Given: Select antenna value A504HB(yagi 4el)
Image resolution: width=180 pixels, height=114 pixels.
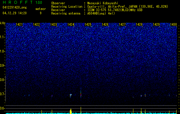Looking at the screenshot, I should pyautogui.click(x=101, y=13).
